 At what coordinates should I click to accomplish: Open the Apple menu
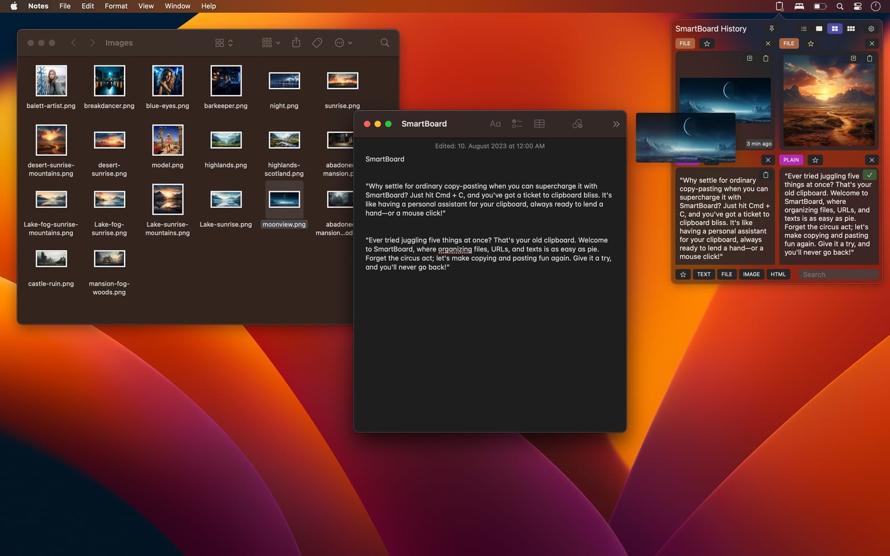[x=14, y=6]
